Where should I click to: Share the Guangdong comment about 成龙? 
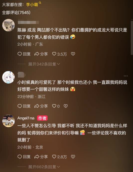point(41,54)
